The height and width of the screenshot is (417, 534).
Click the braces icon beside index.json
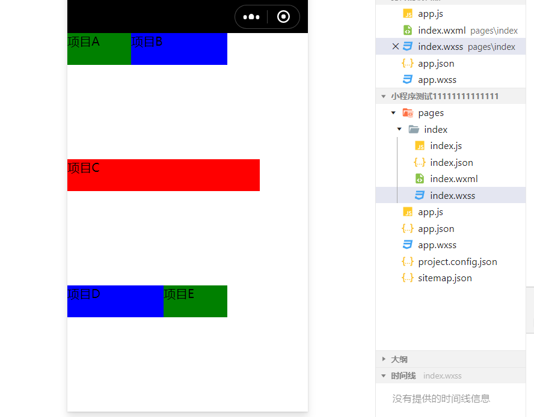point(420,162)
